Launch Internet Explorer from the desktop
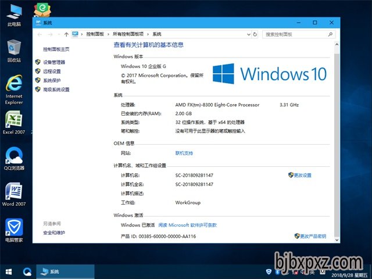Viewport: 372px width, 279px height. 14,90
